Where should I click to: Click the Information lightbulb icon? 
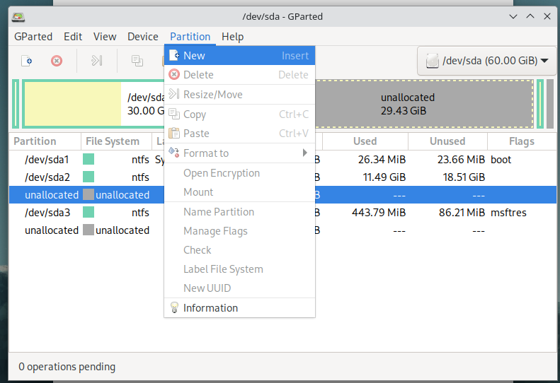point(174,307)
